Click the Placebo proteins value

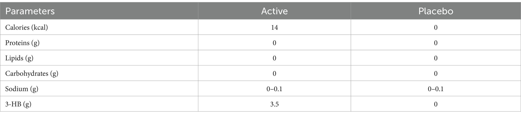tap(436, 43)
